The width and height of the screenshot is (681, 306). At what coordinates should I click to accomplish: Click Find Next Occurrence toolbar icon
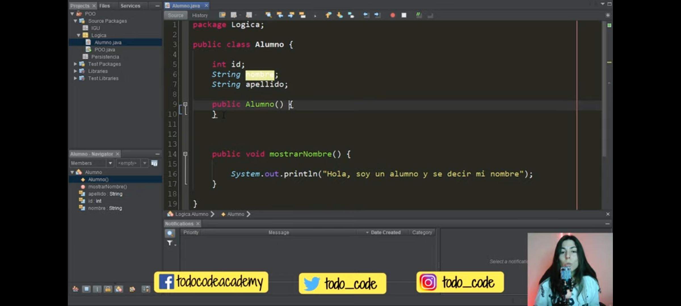291,15
